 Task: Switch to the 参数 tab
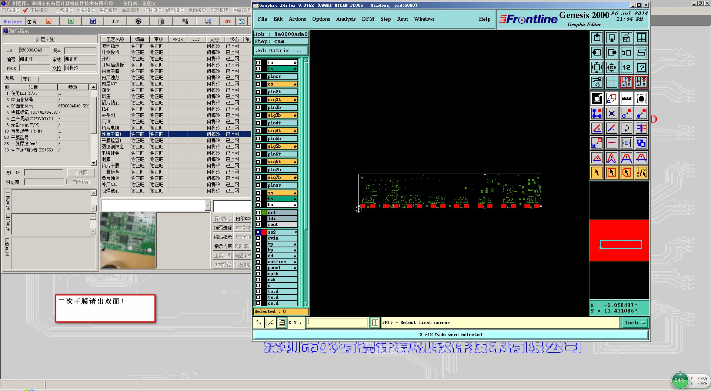[x=27, y=78]
